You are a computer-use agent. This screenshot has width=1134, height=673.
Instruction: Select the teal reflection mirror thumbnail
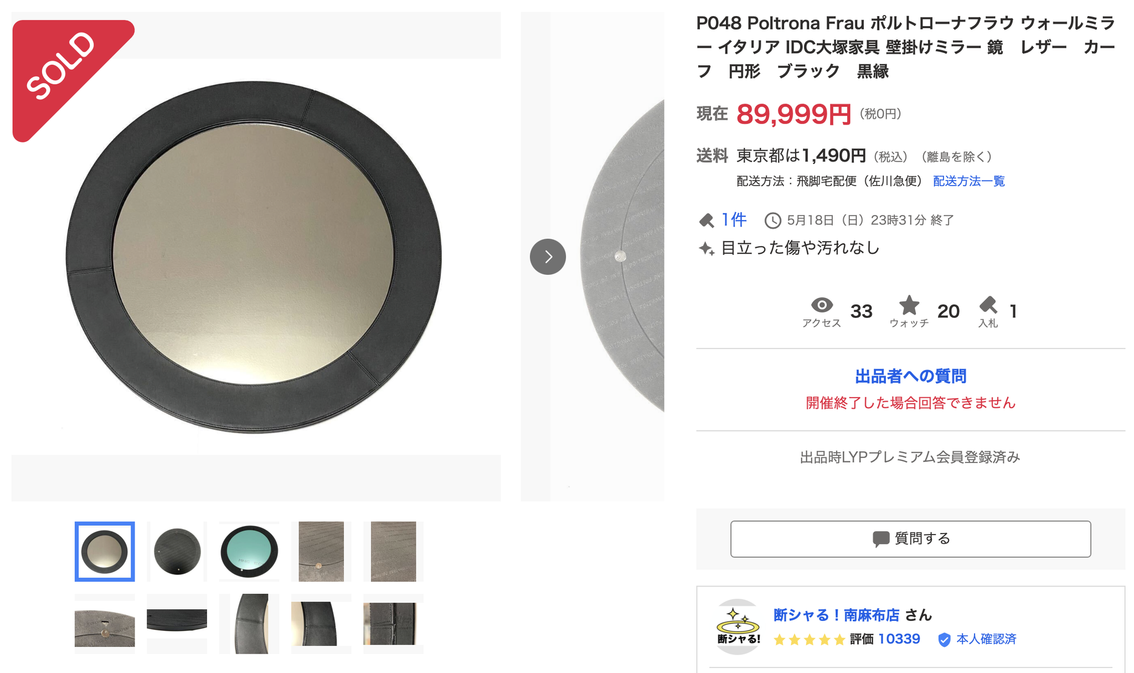click(249, 552)
